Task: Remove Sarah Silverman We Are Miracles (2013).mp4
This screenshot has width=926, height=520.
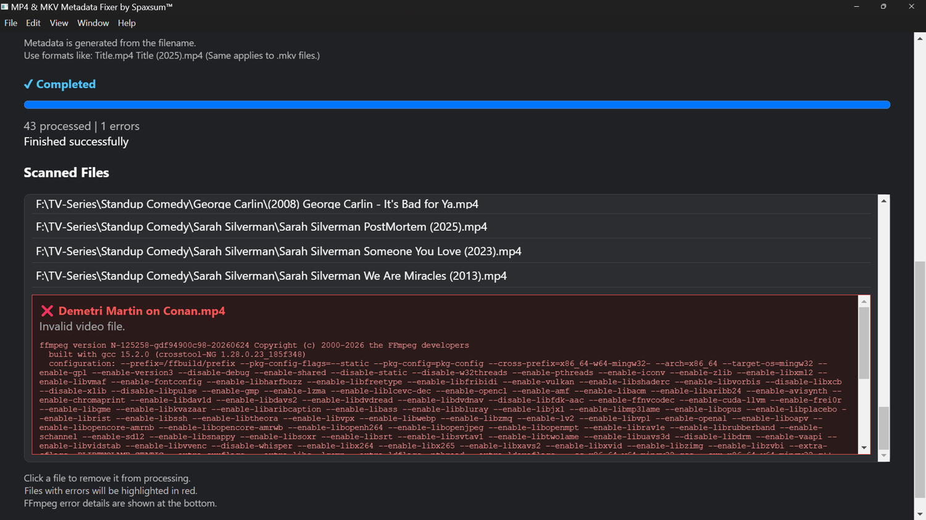Action: (451, 276)
